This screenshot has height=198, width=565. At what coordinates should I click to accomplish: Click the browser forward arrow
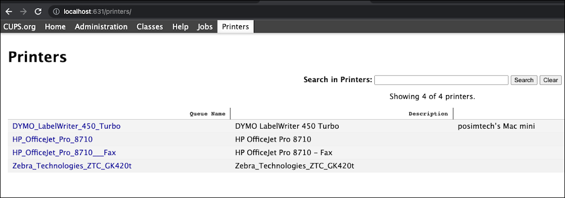coord(23,11)
